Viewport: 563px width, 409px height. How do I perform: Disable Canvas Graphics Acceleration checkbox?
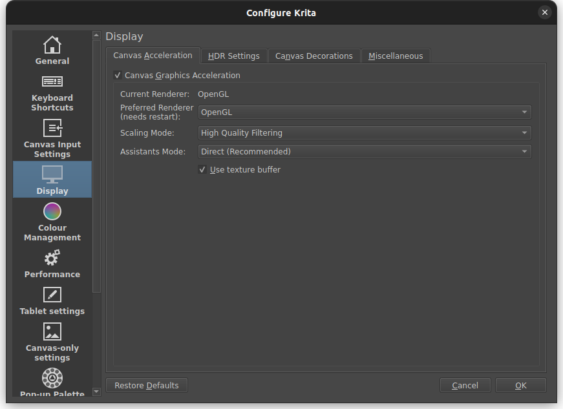pos(118,76)
